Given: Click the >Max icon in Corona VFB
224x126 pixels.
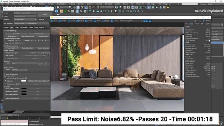Looking at the screenshot, I should 61,21.
